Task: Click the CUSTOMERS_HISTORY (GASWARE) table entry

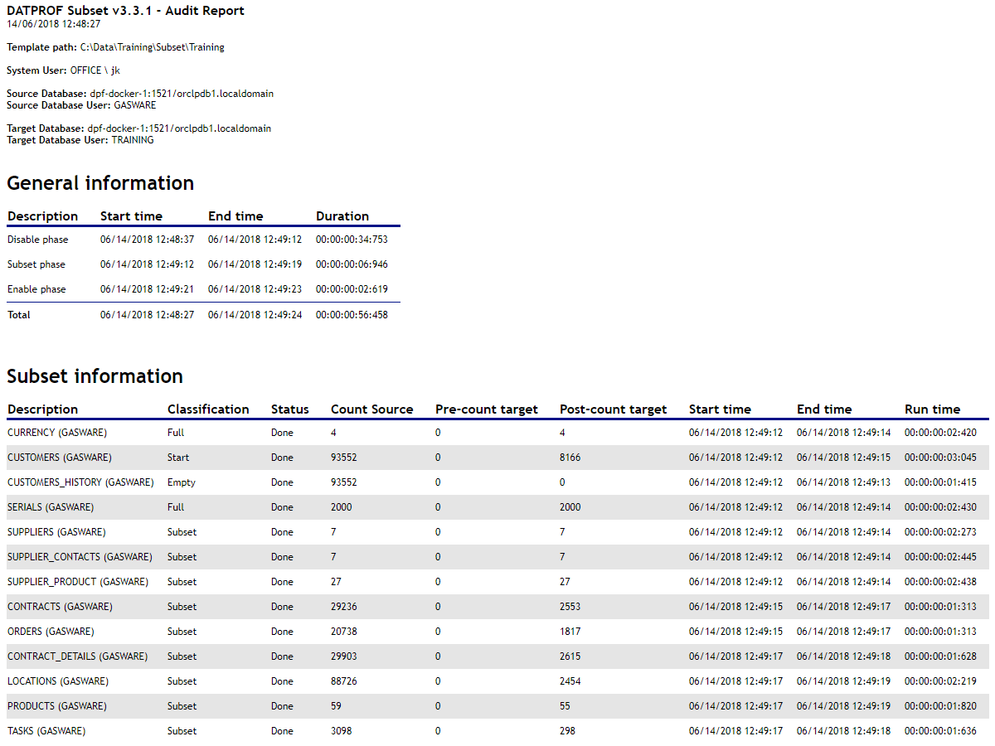Action: [80, 482]
